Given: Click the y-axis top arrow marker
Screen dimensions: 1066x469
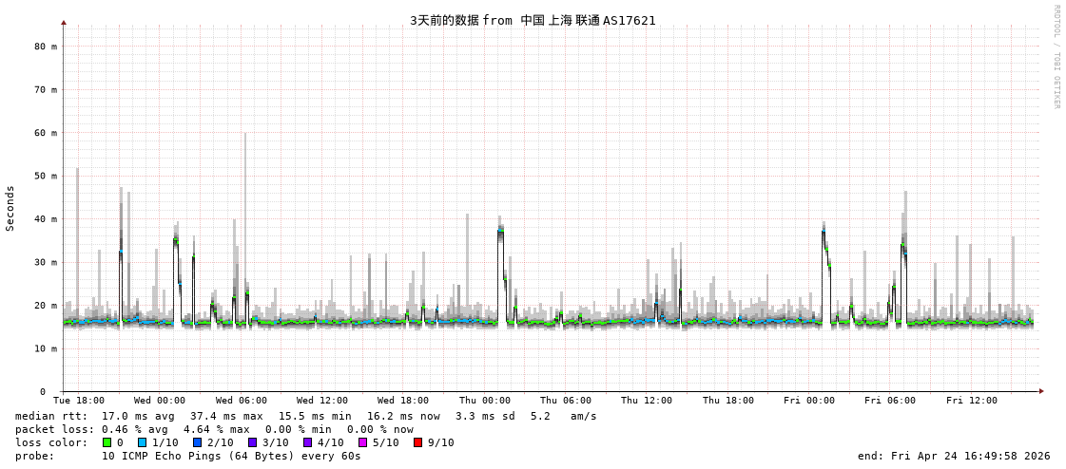Looking at the screenshot, I should pyautogui.click(x=64, y=22).
